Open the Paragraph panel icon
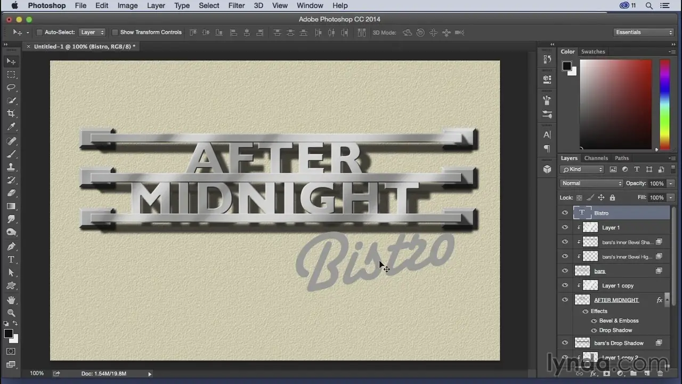682x384 pixels. 547,149
